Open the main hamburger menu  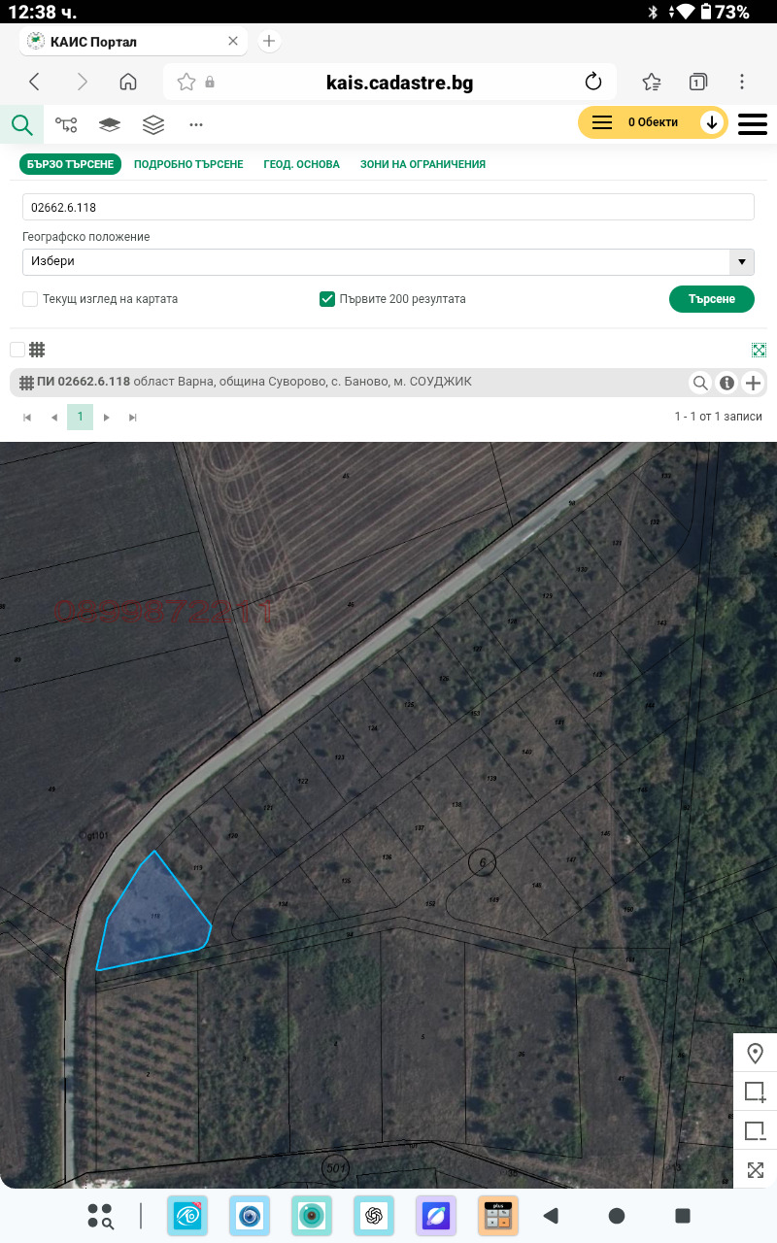point(753,123)
